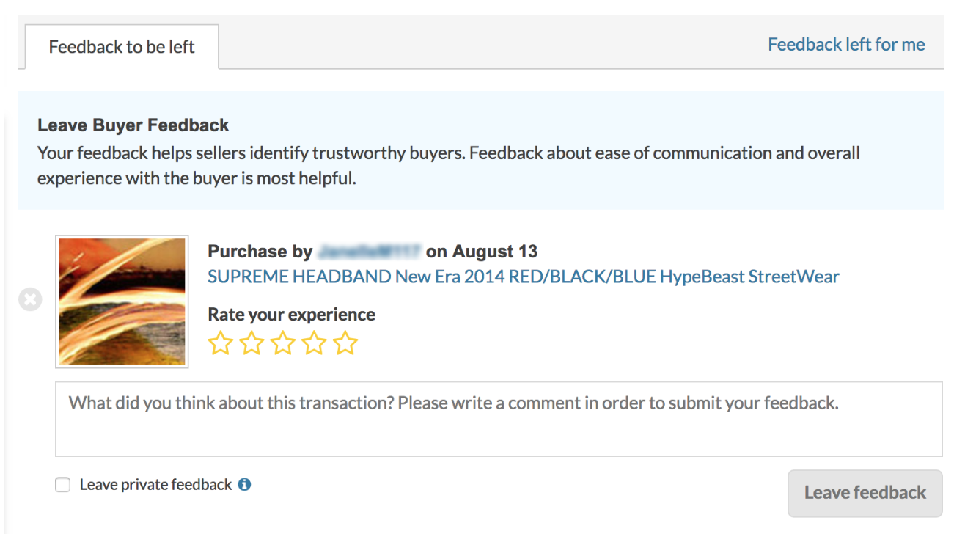Select the 'on August 13' purchase date text

point(482,252)
